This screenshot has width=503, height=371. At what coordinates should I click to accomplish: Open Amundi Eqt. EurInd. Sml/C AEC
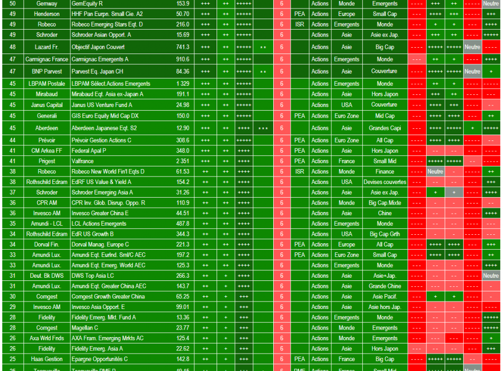(109, 255)
